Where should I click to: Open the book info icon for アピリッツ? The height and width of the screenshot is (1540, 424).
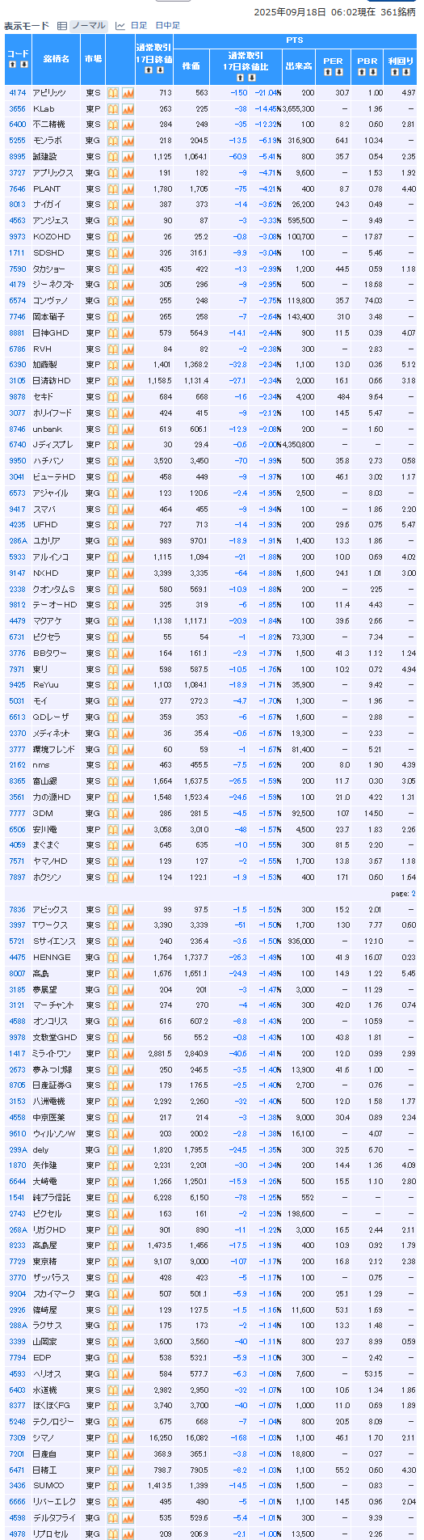point(113,93)
